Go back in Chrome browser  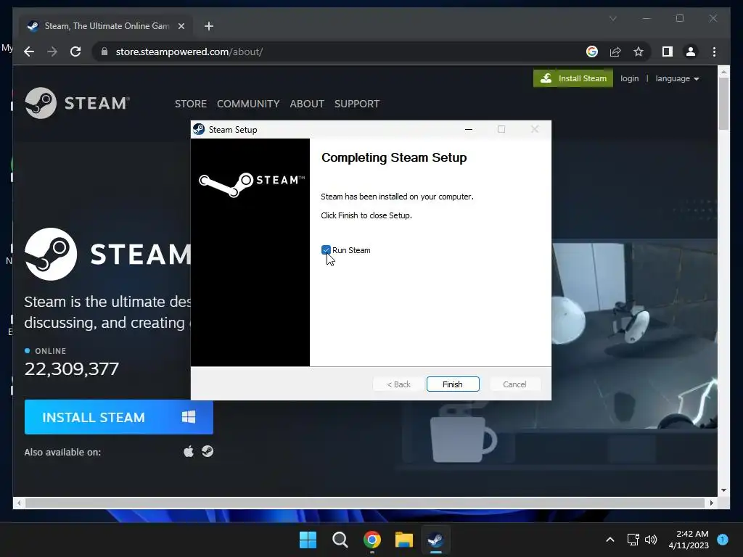coord(29,51)
